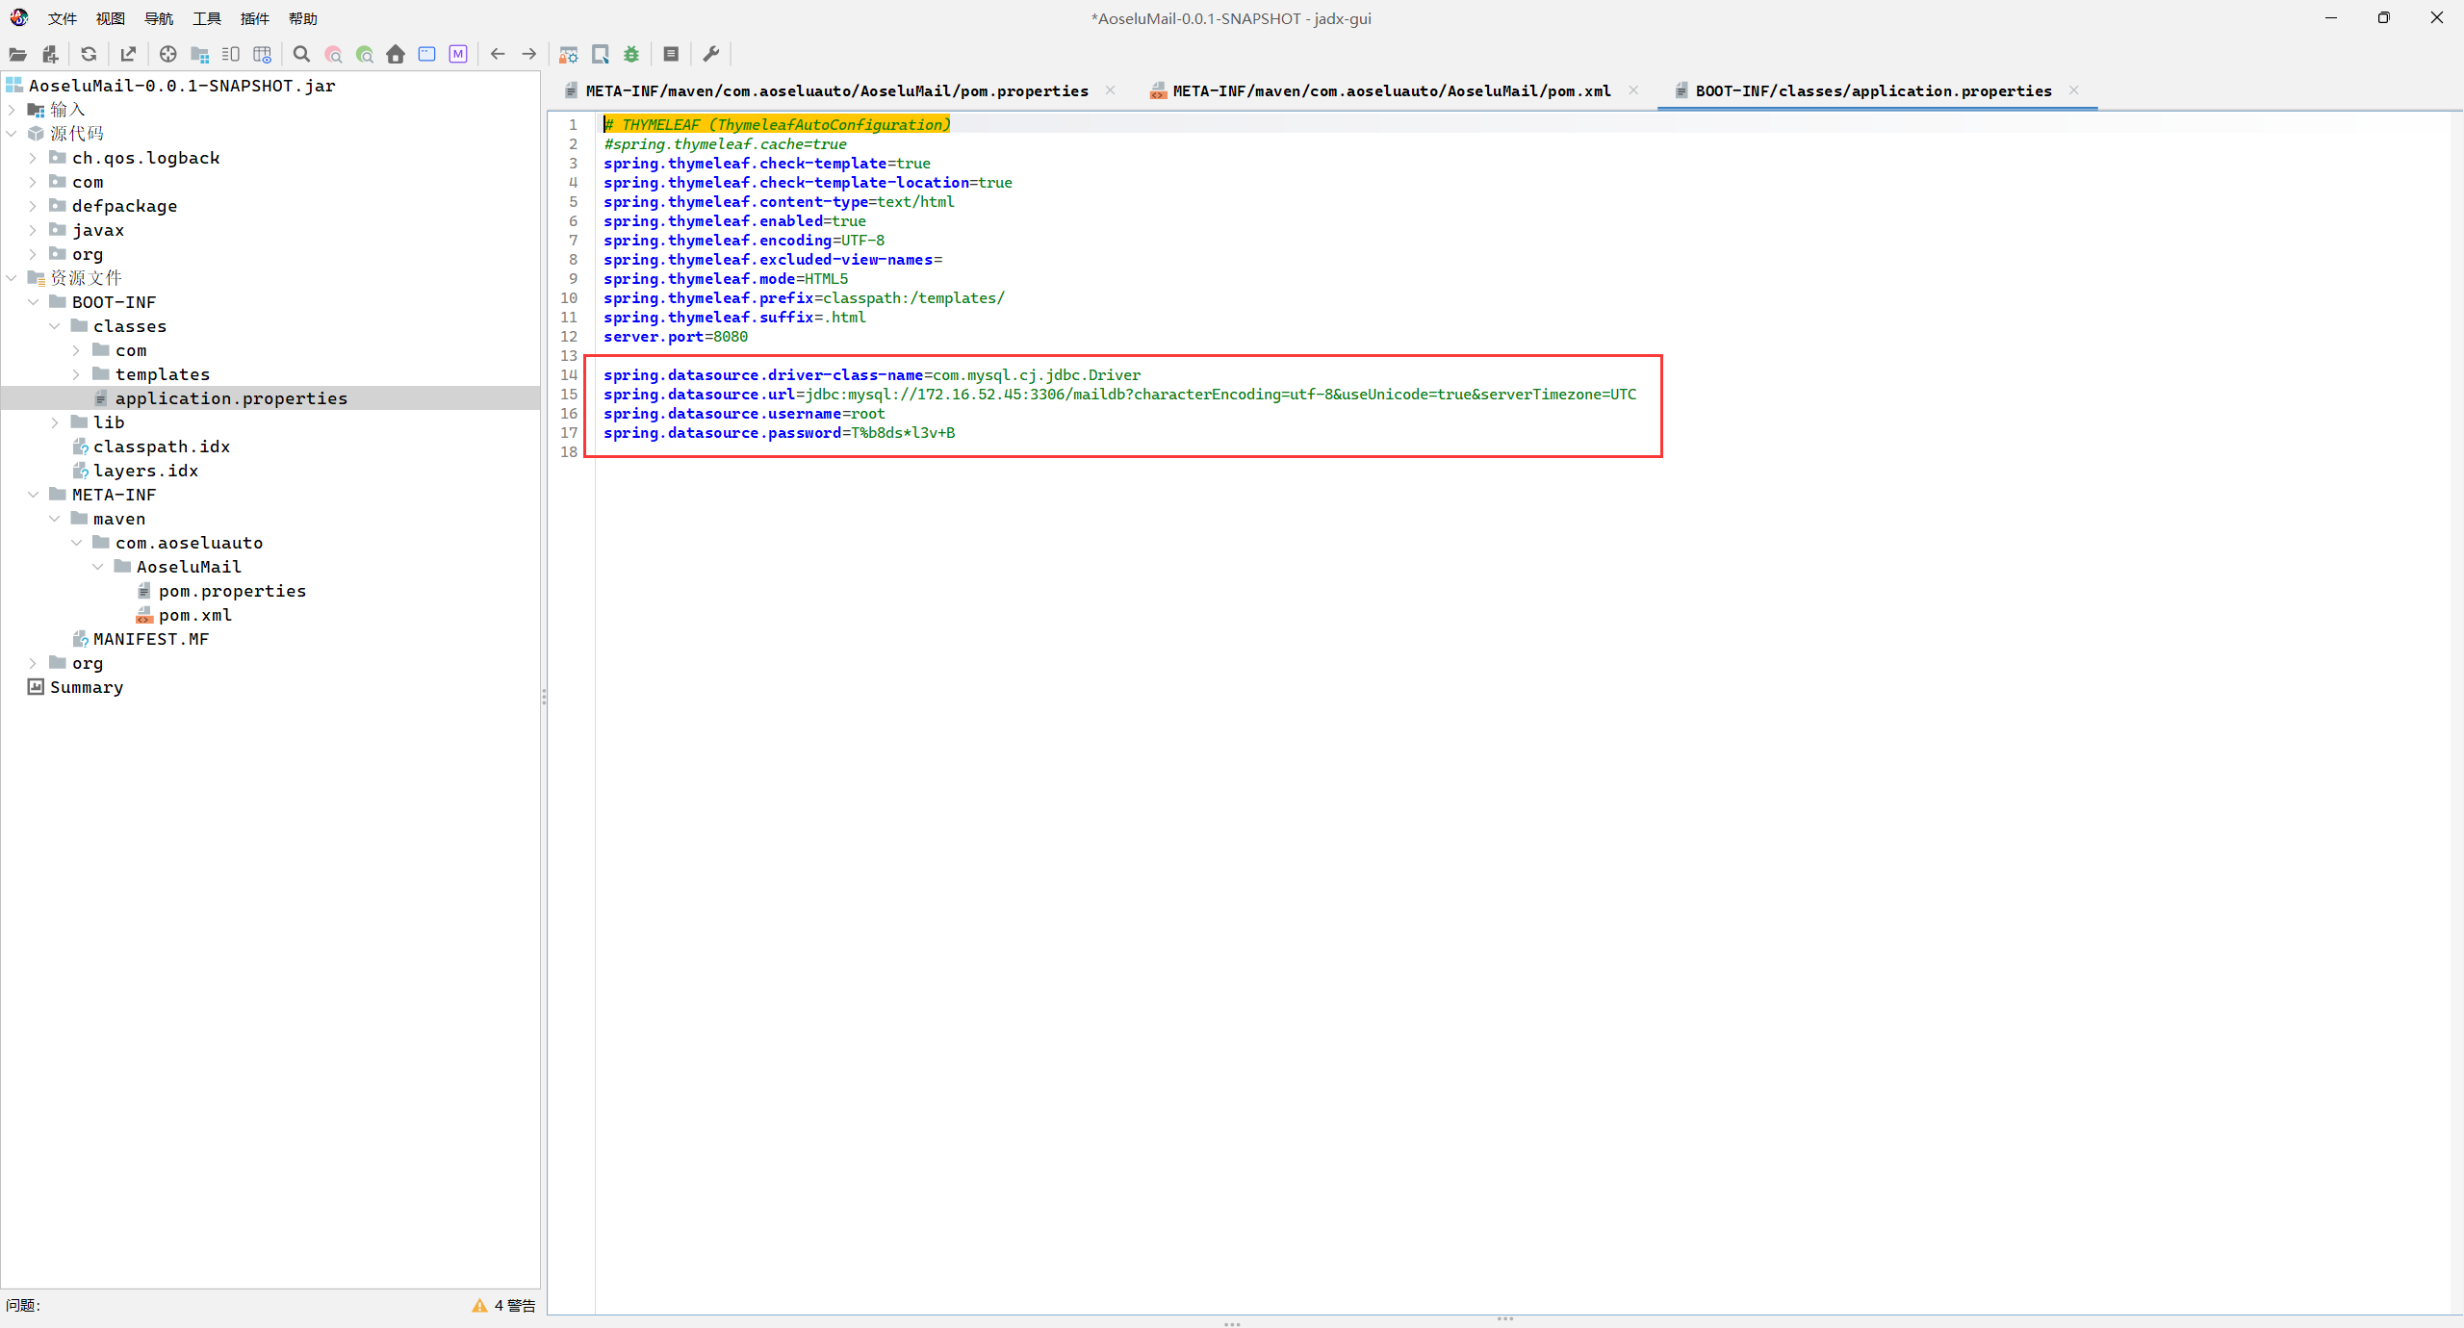The height and width of the screenshot is (1328, 2464).
Task: Expand the ch.qos.logback package
Action: point(33,158)
